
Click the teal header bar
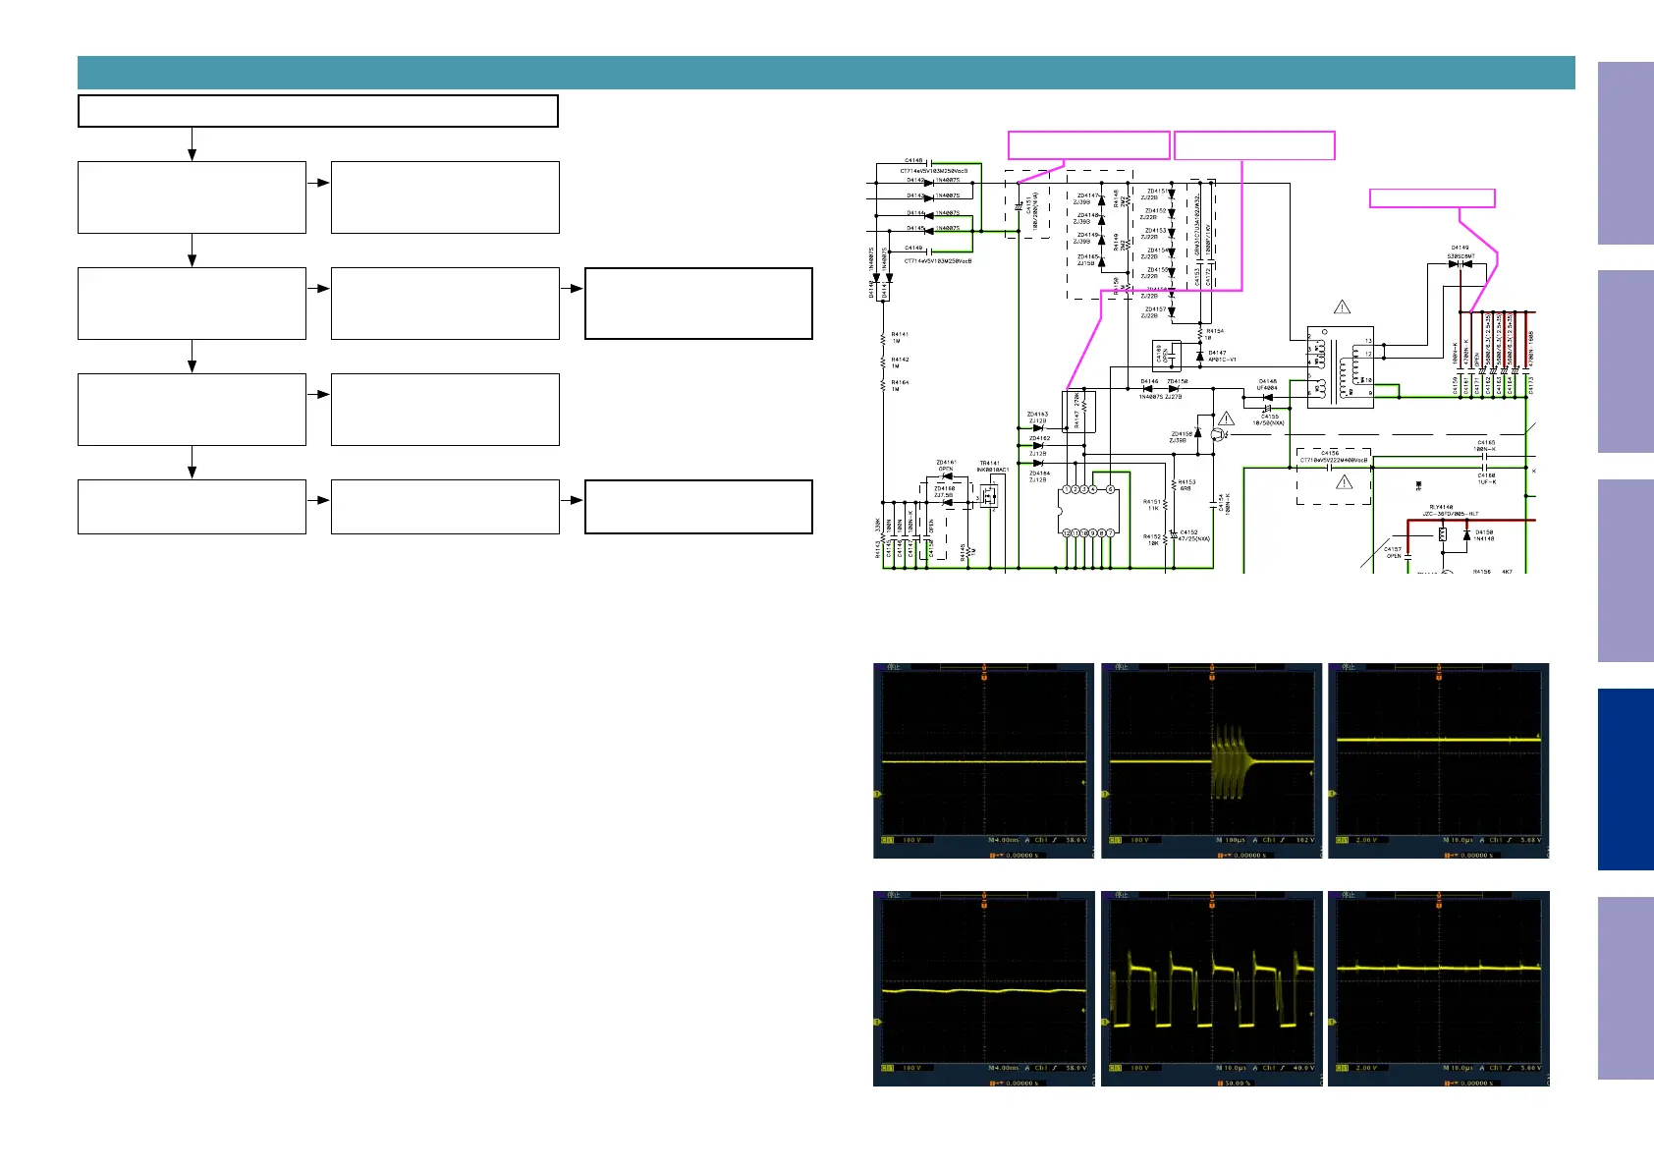pyautogui.click(x=825, y=73)
